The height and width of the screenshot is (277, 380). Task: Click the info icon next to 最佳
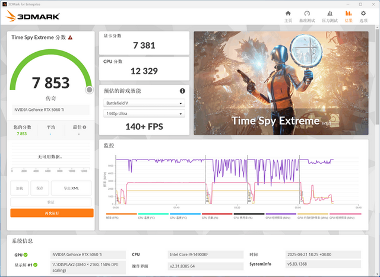(84, 127)
